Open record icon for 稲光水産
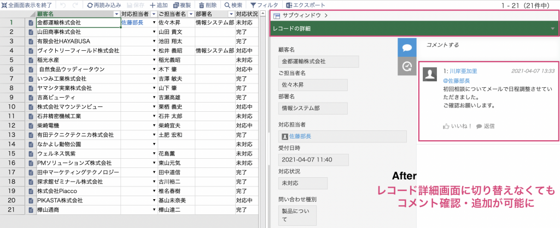The image size is (560, 228). coord(31,60)
